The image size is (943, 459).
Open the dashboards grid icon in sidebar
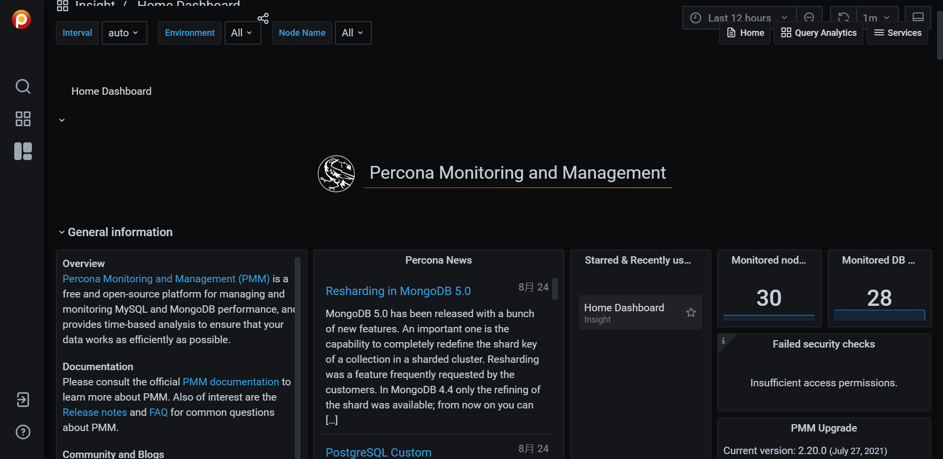coord(23,119)
